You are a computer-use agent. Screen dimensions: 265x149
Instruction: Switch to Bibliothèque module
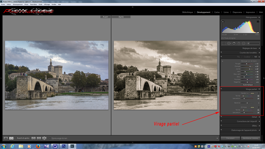pos(187,12)
